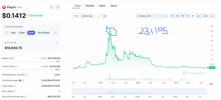Click the left handle of range slider
221x100 pixels.
72,91
